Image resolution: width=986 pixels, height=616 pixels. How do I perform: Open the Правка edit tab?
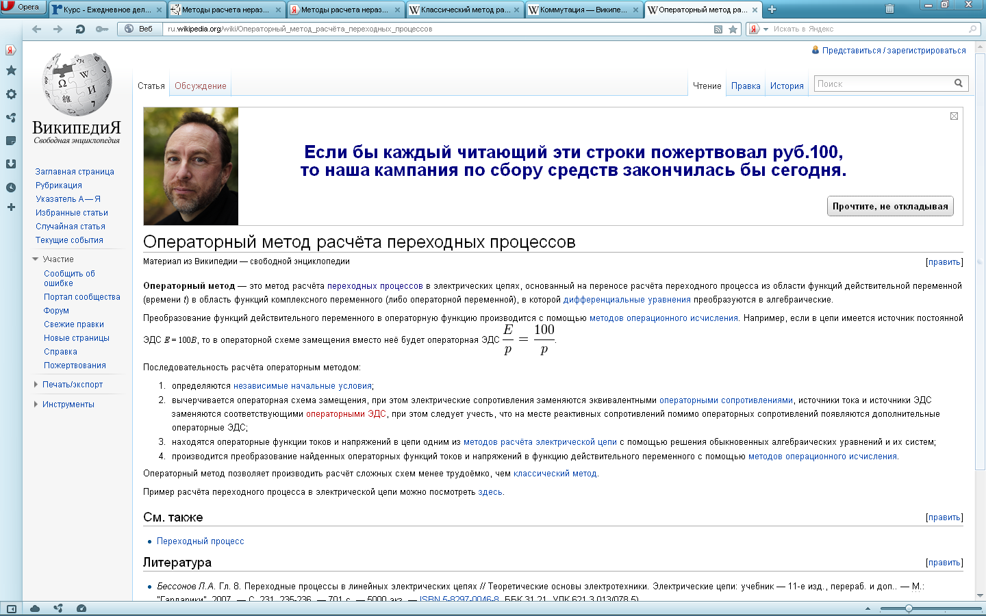coord(746,86)
